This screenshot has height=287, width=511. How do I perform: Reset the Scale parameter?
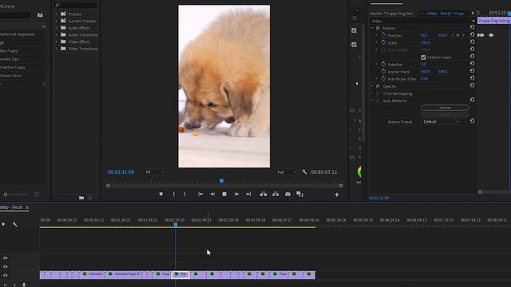[x=472, y=42]
